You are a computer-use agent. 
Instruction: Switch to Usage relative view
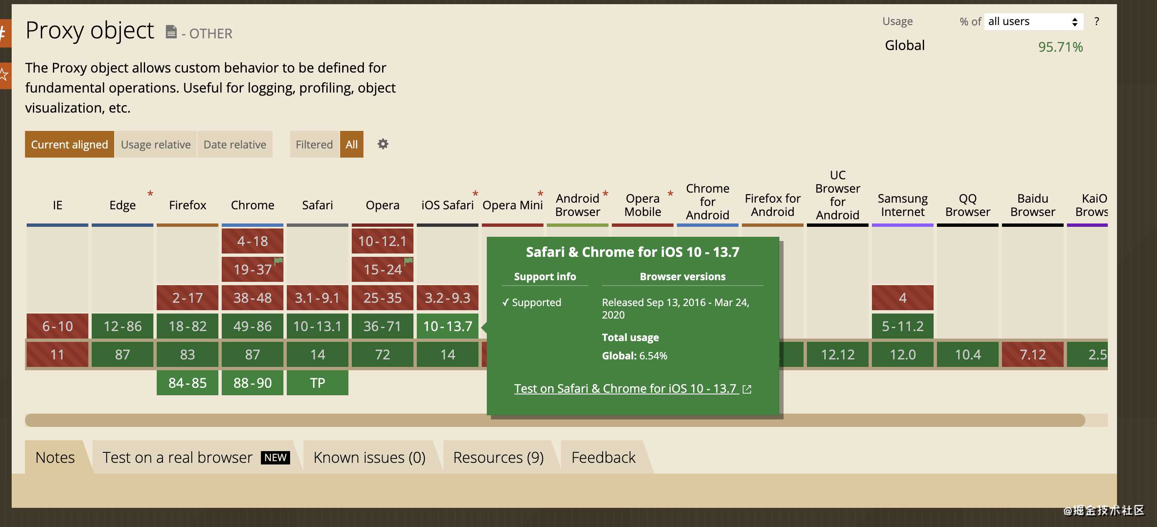155,145
